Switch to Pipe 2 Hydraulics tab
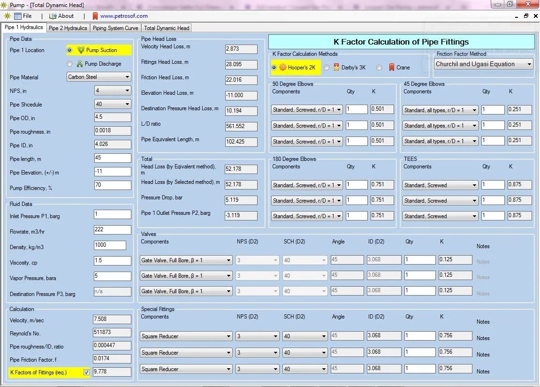The height and width of the screenshot is (387, 540). [x=68, y=28]
